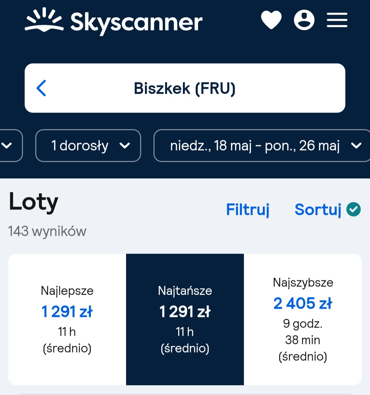The width and height of the screenshot is (370, 395).
Task: Click the chevron in the 1 dorosły chip
Action: pos(125,145)
